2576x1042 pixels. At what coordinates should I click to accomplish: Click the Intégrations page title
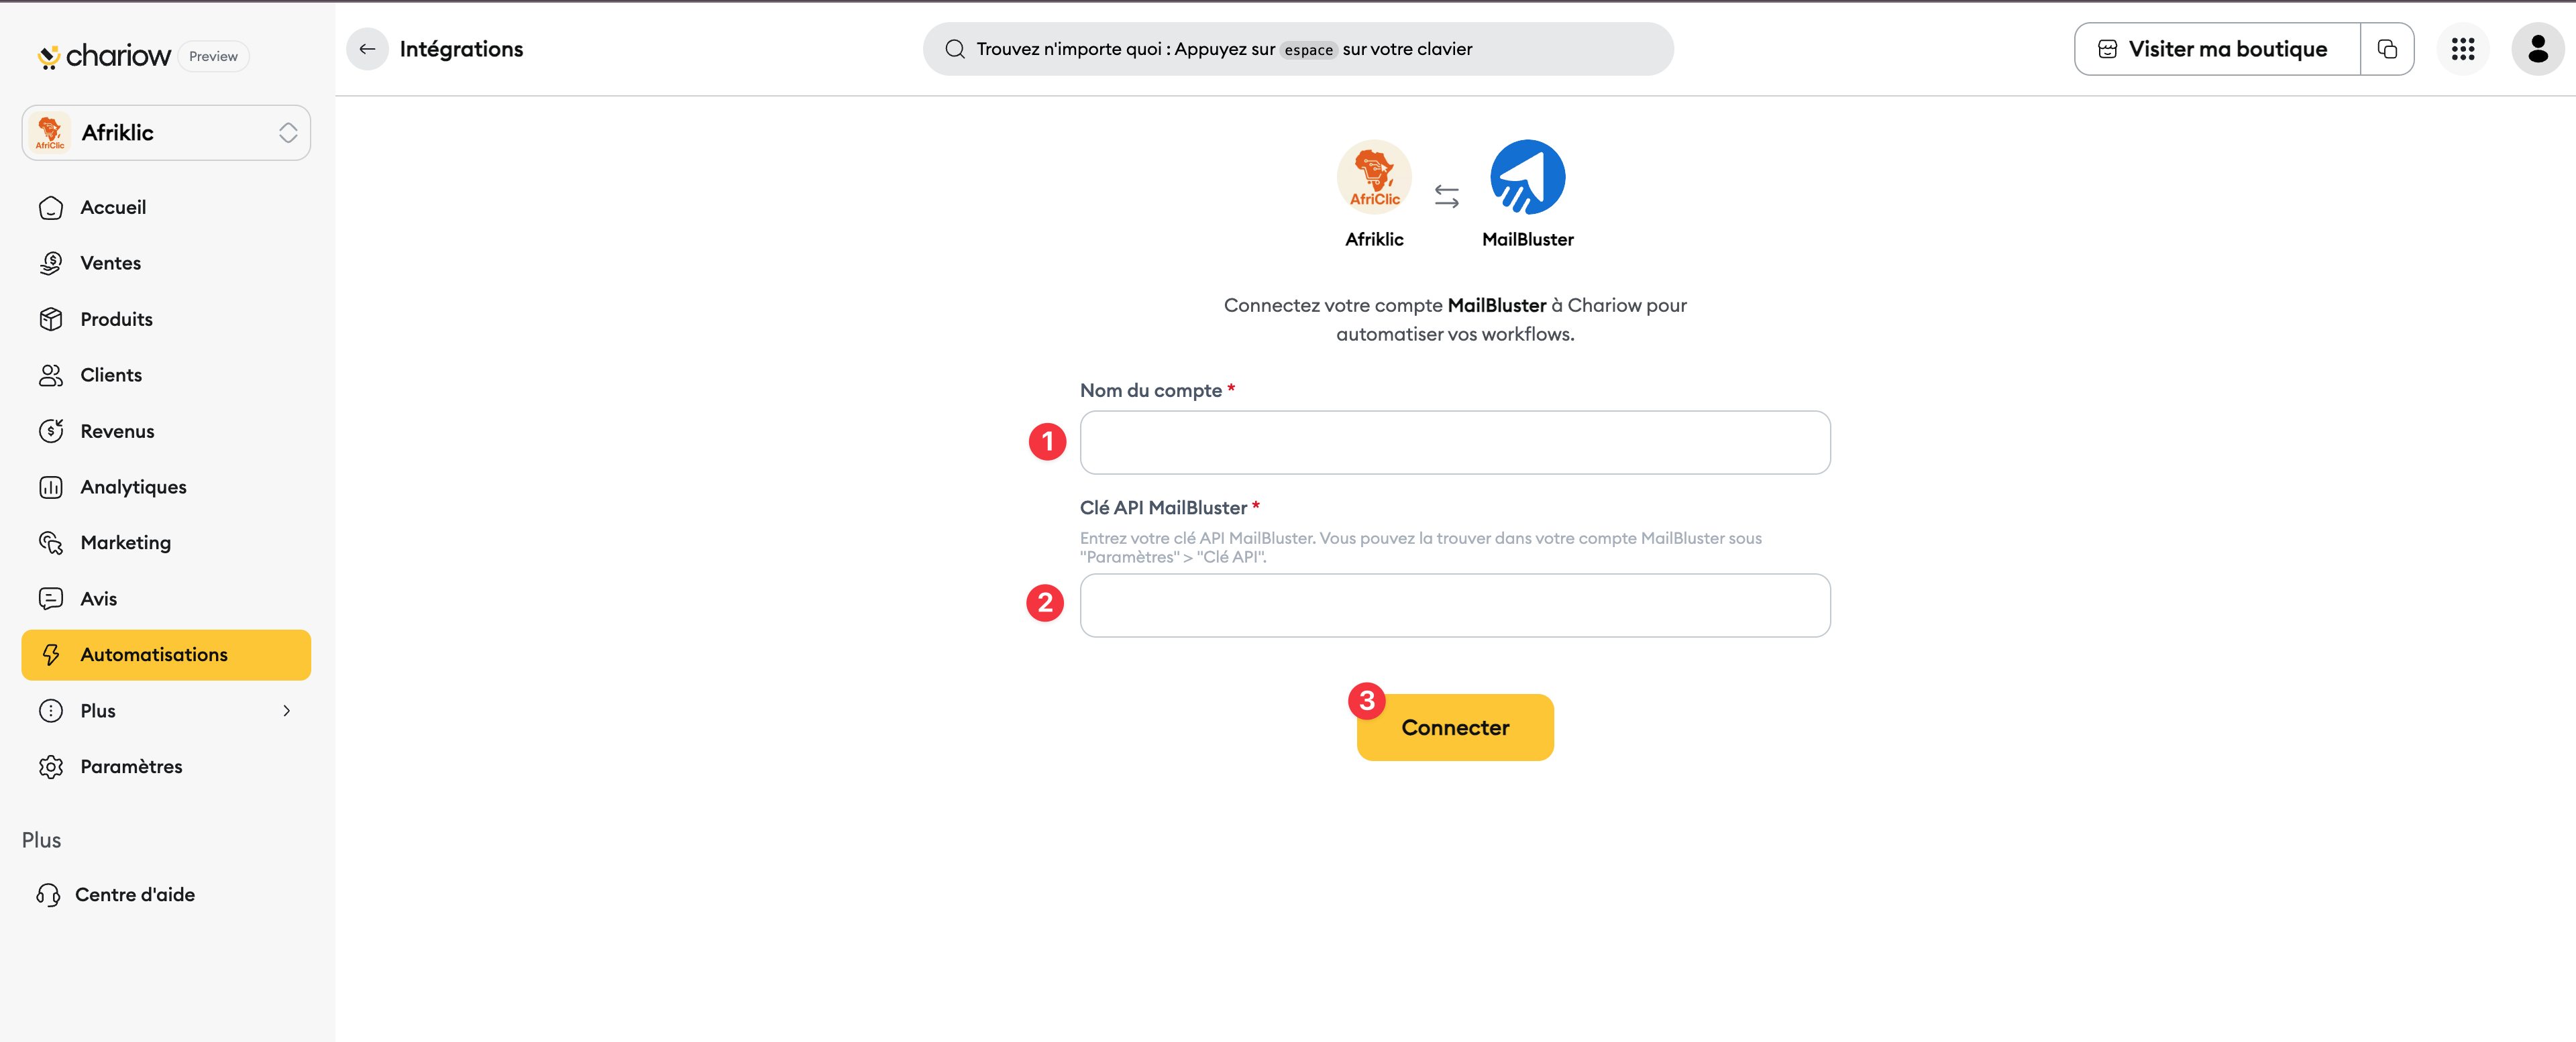pyautogui.click(x=461, y=49)
